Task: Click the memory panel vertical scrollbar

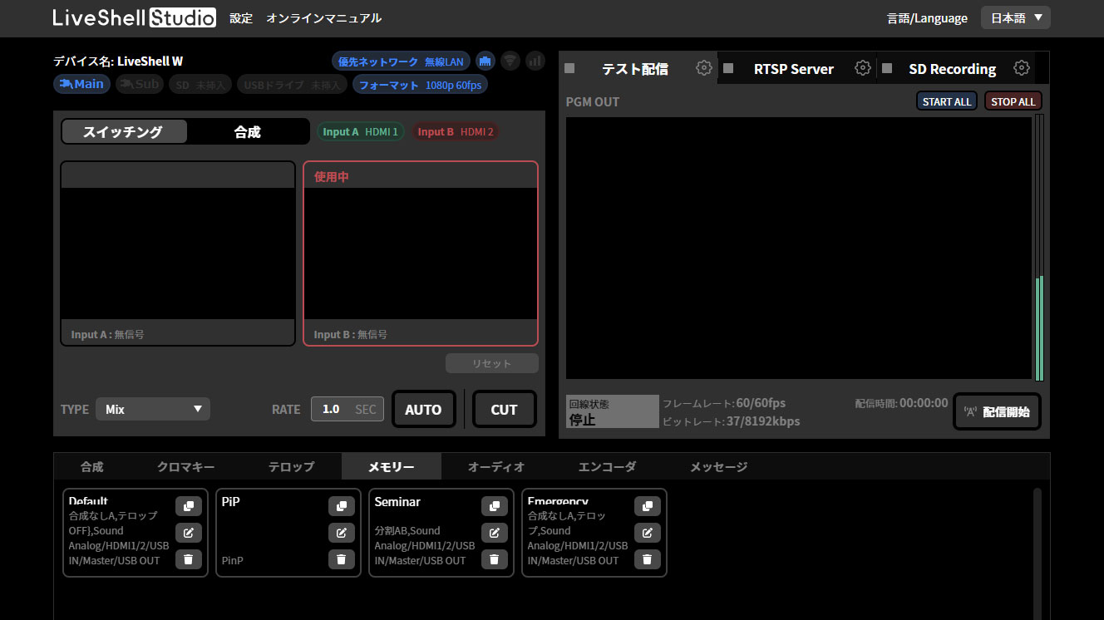Action: pyautogui.click(x=1037, y=554)
